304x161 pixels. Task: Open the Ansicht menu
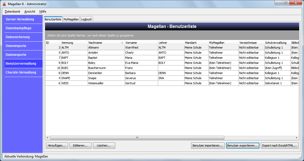(x=30, y=12)
